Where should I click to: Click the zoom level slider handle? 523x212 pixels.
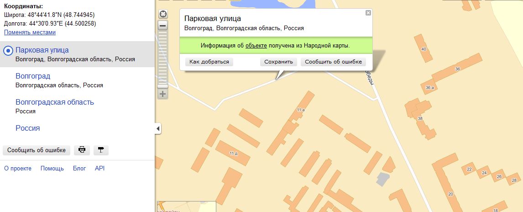coord(163,86)
